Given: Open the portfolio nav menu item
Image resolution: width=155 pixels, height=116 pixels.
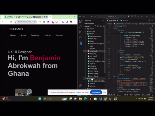Looking at the screenshot, I should [47, 35].
